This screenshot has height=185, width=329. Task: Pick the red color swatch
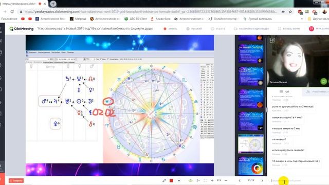coord(171,180)
